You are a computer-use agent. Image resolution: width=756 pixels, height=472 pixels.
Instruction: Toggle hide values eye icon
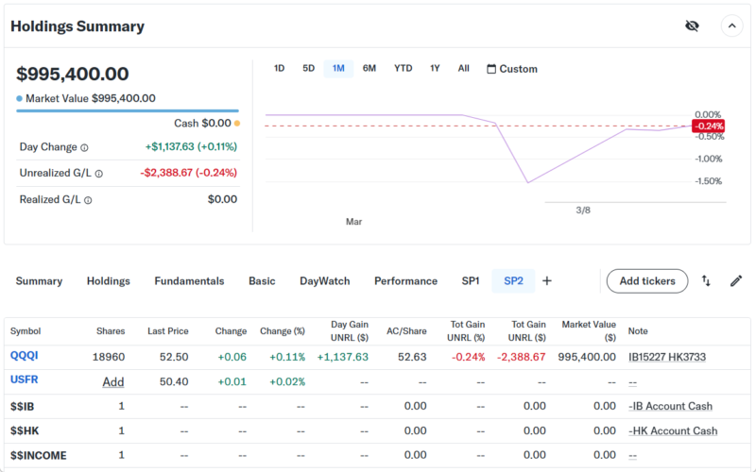692,26
